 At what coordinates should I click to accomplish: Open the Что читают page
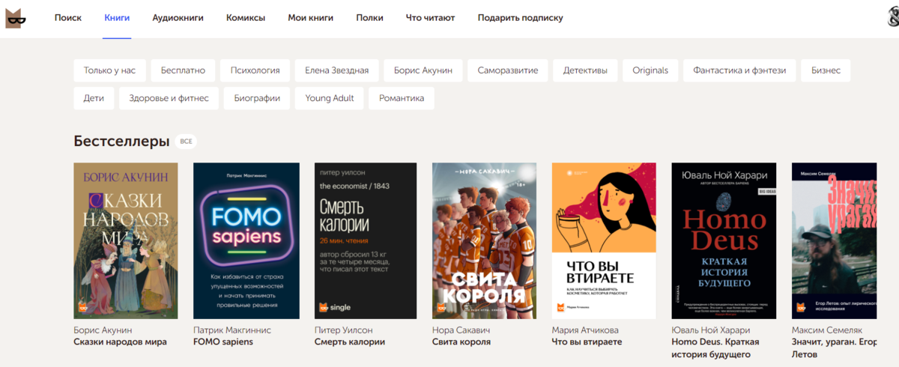coord(430,18)
